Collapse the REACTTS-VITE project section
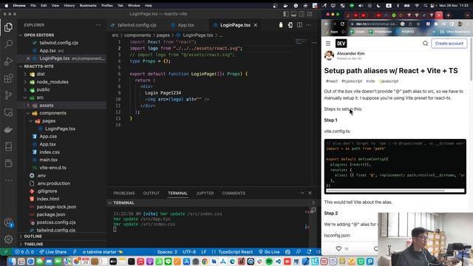 point(38,66)
